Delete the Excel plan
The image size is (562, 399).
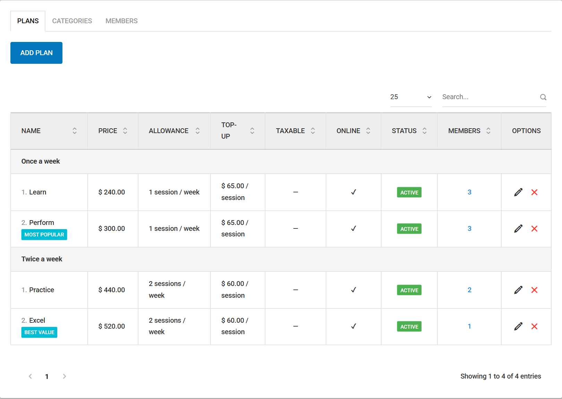[x=534, y=326]
